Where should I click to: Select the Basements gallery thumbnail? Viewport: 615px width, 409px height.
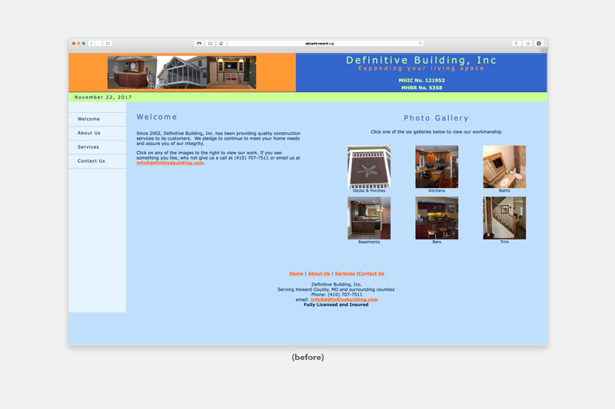click(369, 218)
